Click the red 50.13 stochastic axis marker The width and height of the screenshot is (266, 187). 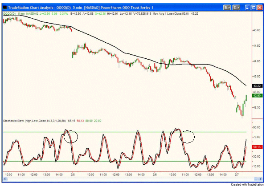tap(258, 147)
